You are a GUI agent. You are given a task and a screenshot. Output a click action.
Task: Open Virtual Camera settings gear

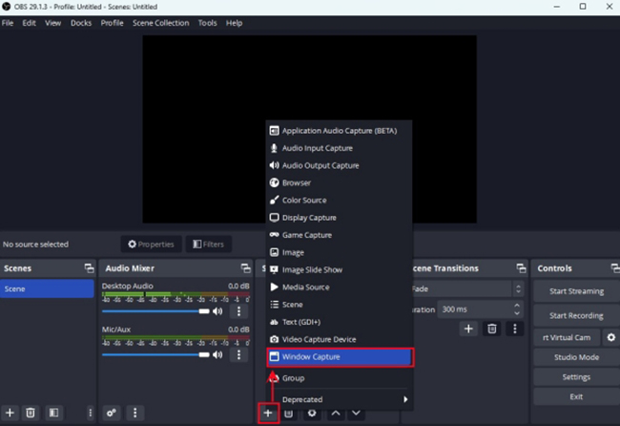pyautogui.click(x=610, y=338)
